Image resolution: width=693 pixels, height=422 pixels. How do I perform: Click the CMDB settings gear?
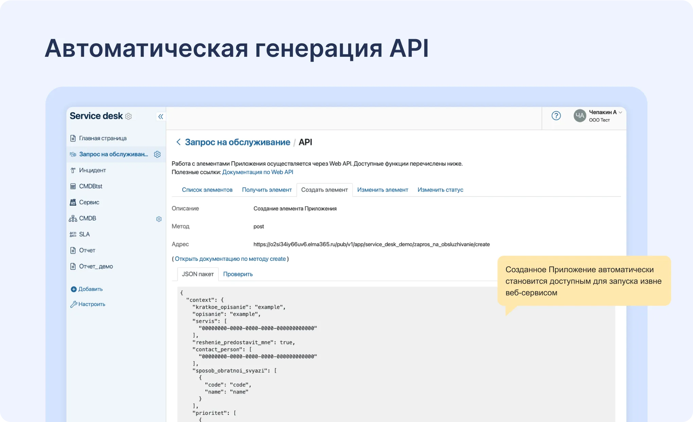[x=159, y=219]
